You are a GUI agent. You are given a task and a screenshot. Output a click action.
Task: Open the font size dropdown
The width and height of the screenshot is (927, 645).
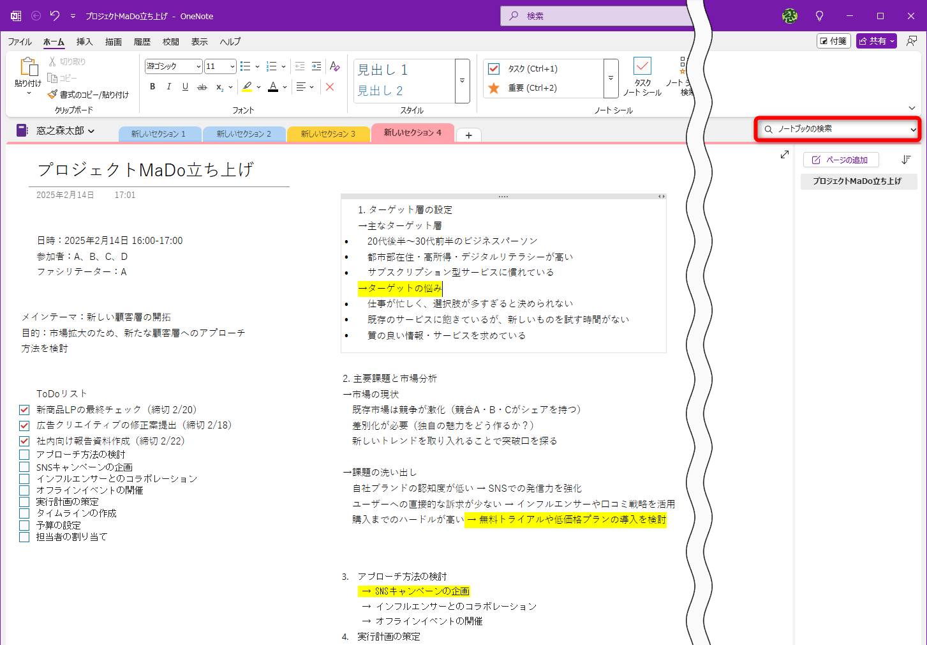point(231,66)
